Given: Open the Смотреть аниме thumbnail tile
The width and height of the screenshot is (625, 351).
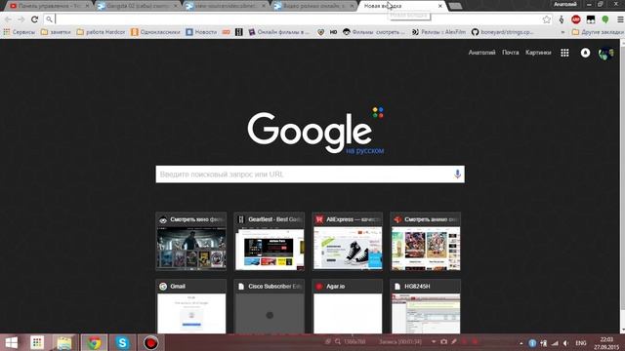Looking at the screenshot, I should [x=426, y=242].
